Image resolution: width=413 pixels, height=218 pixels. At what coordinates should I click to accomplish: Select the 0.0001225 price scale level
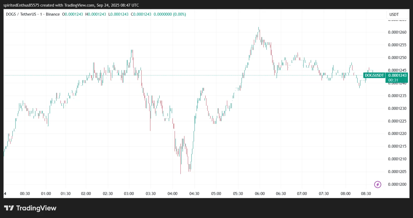point(397,121)
